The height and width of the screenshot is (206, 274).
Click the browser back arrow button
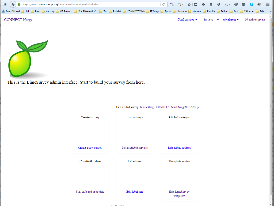click(x=13, y=4)
